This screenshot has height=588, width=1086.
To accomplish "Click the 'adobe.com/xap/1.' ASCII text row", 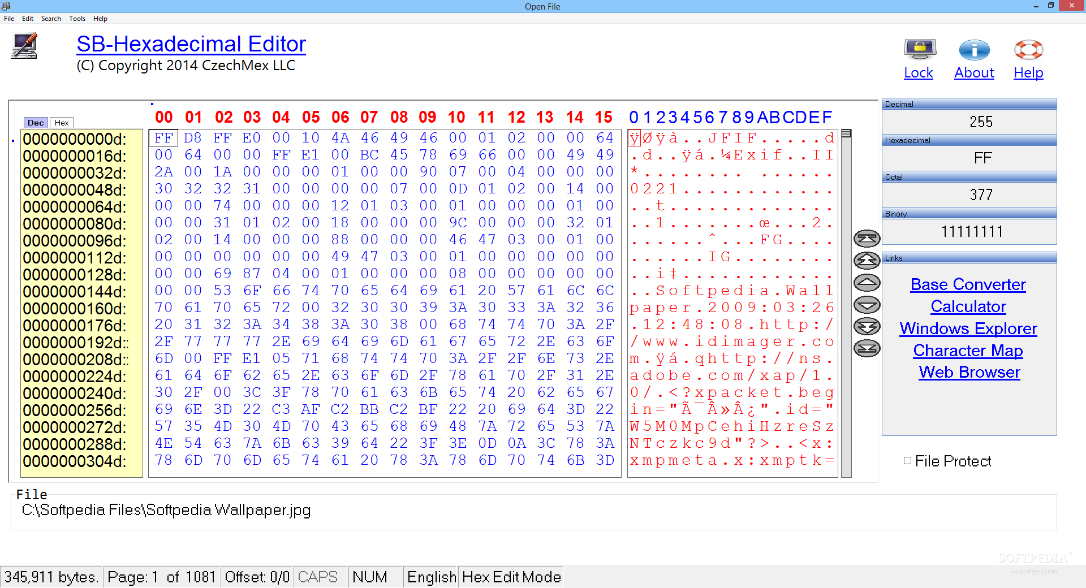I will coord(732,375).
